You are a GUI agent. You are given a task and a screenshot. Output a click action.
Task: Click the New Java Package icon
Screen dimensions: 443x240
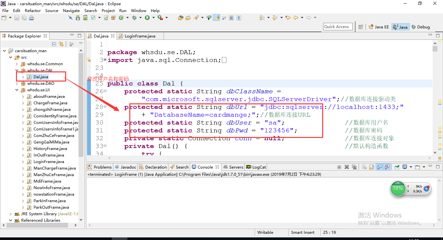point(113,18)
